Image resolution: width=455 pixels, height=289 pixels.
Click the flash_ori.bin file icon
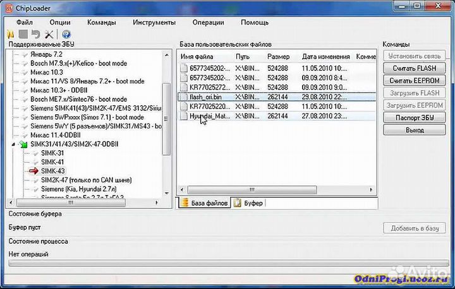click(x=185, y=98)
